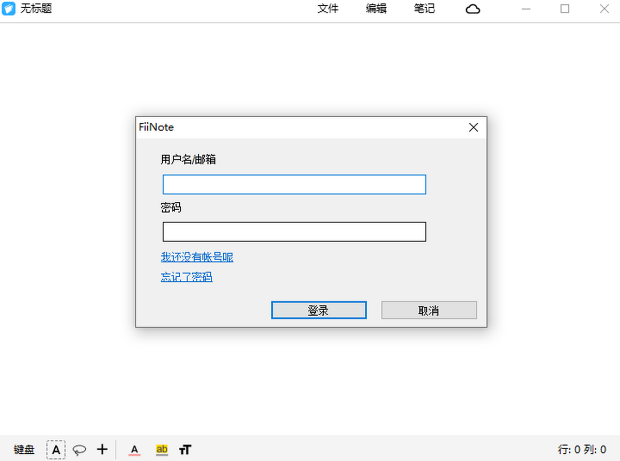Open the 我还没有帐号呢 link
The image size is (620, 461).
click(197, 257)
